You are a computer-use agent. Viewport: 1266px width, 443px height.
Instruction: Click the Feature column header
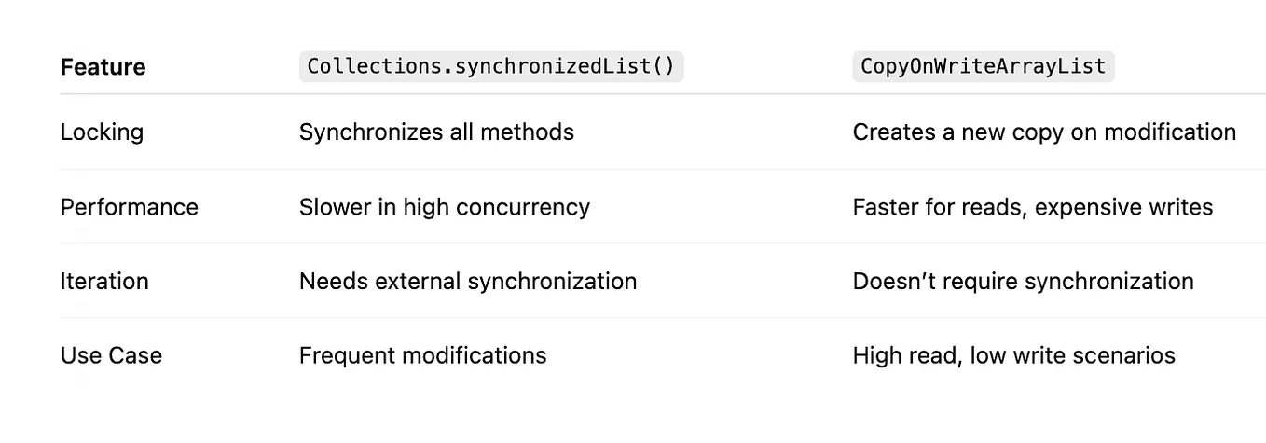click(x=103, y=67)
